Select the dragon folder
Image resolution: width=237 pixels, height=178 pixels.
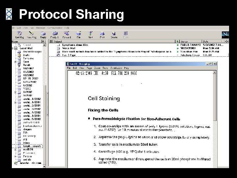click(27, 130)
